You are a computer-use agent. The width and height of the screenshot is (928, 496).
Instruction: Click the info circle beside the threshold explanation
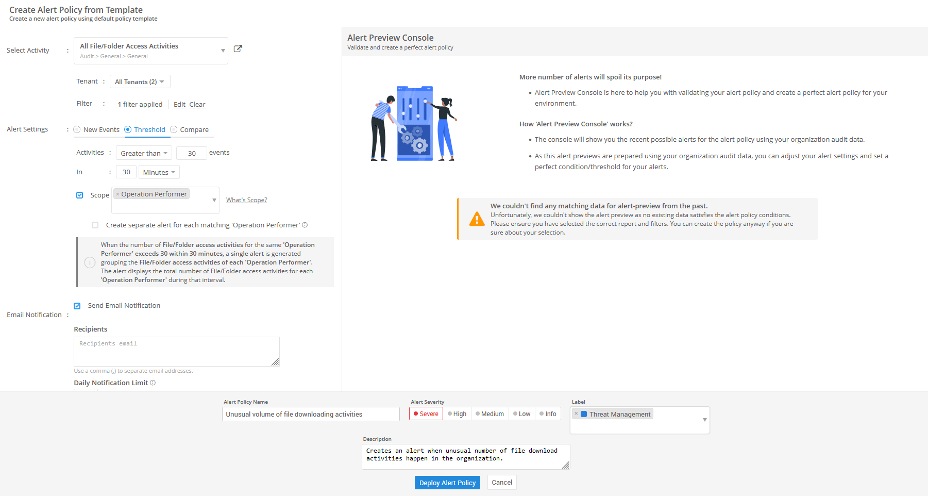click(x=89, y=262)
